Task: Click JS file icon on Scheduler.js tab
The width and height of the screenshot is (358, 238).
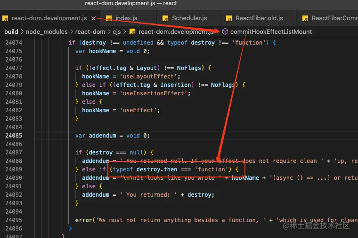Action: 165,18
